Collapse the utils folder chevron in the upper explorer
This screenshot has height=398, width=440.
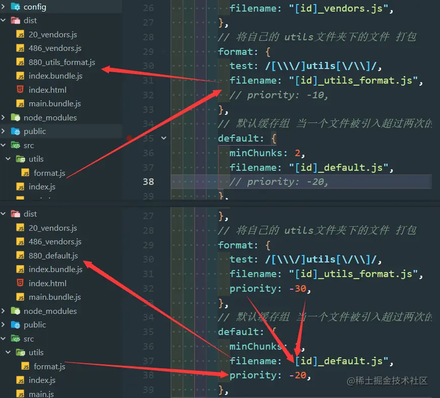[8, 159]
